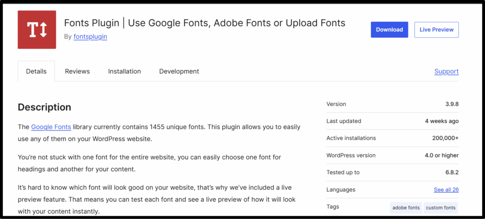The height and width of the screenshot is (219, 485).
Task: Click the red Fonts Plugin logo icon
Action: click(37, 30)
